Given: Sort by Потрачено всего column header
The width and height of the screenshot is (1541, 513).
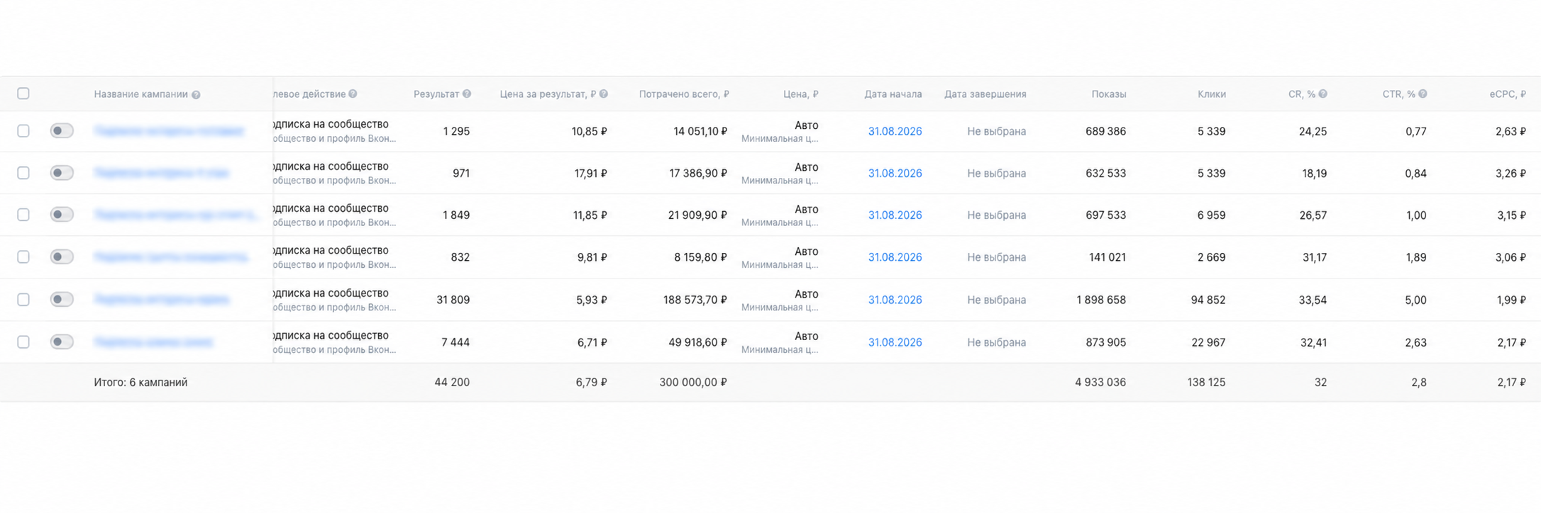Looking at the screenshot, I should point(683,94).
